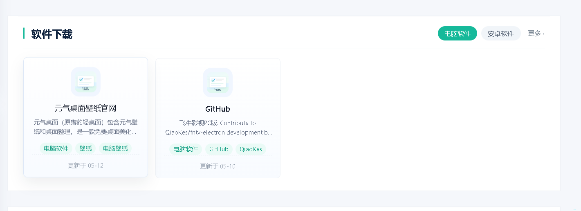
Task: Open the 元气桌面壁纸官网 title link
Action: [x=85, y=108]
